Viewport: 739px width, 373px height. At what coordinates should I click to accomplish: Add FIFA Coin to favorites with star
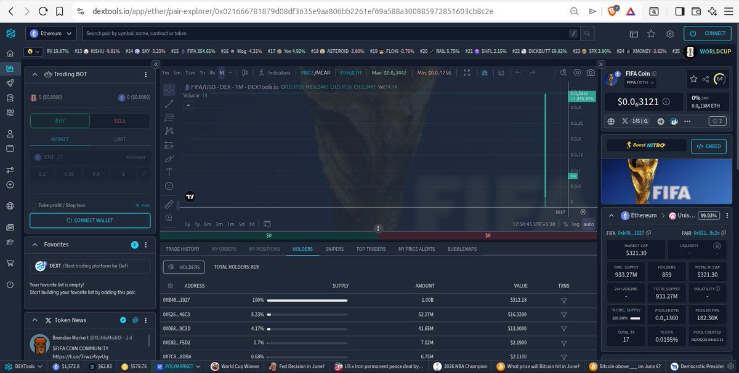pos(694,79)
